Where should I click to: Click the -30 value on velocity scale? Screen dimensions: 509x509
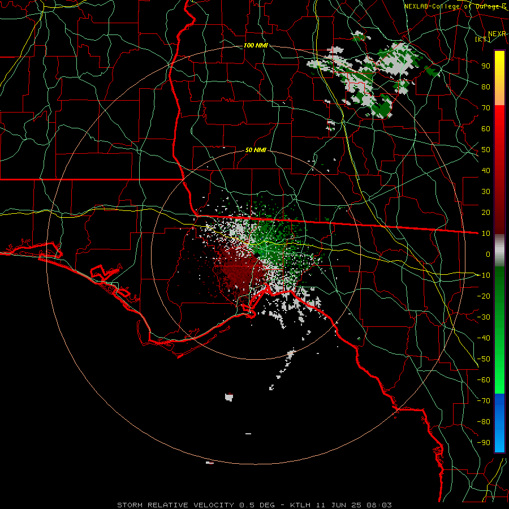pyautogui.click(x=484, y=317)
